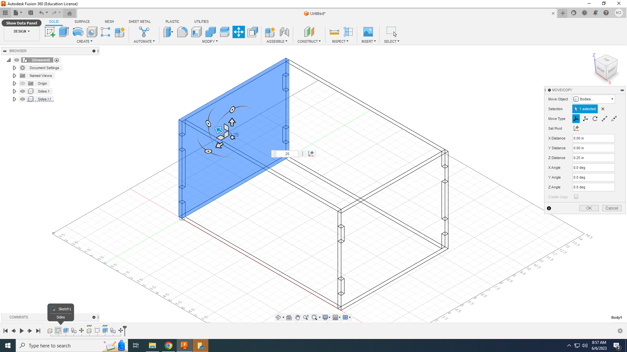
Task: Click OK in the Move/Copy dialog
Action: [x=589, y=208]
